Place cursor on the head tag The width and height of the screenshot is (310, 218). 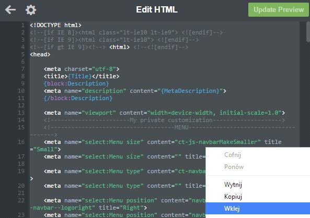(x=40, y=54)
